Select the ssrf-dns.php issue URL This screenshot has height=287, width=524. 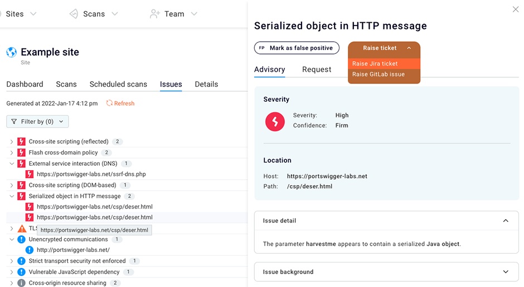coord(91,174)
